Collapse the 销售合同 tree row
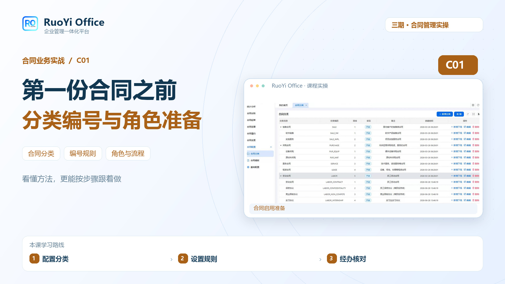Screen dimensions: 505x284 (281, 127)
